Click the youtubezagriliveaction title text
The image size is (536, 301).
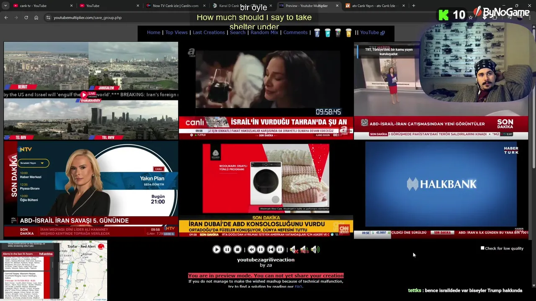pyautogui.click(x=265, y=260)
